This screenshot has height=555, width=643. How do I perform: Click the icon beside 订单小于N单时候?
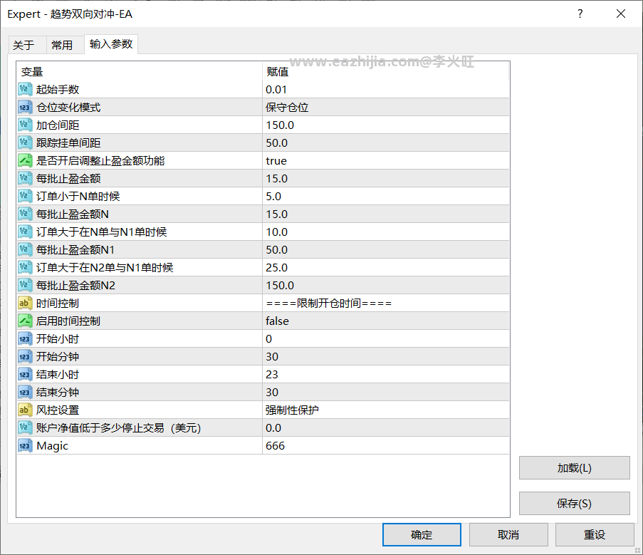[x=25, y=196]
